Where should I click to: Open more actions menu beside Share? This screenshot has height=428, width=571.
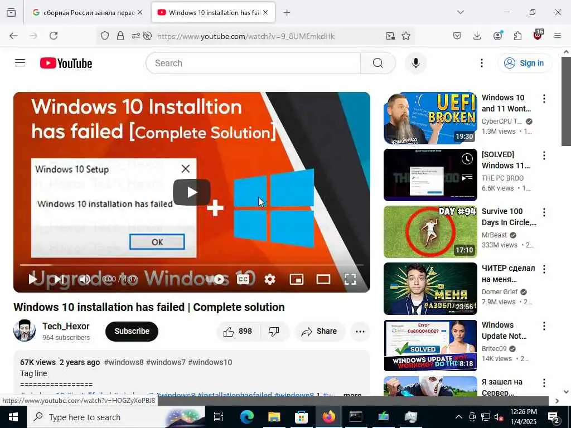click(x=360, y=331)
